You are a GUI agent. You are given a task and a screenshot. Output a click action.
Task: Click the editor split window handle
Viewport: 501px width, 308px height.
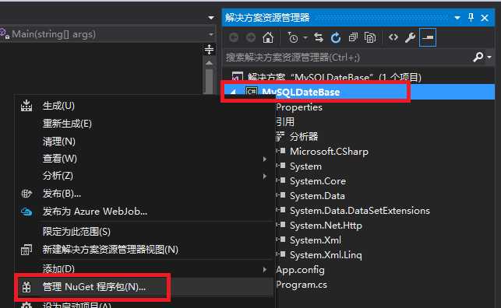click(x=209, y=50)
